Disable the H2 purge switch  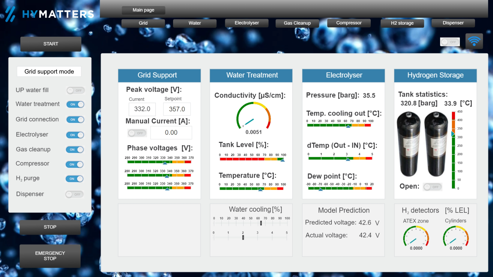[x=75, y=179]
